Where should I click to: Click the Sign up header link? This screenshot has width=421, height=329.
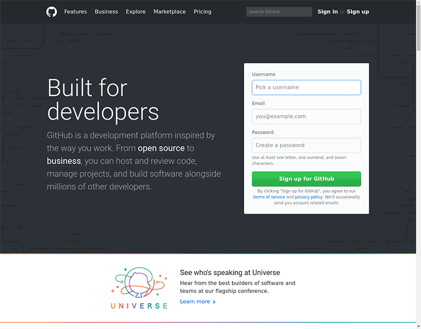(x=358, y=12)
